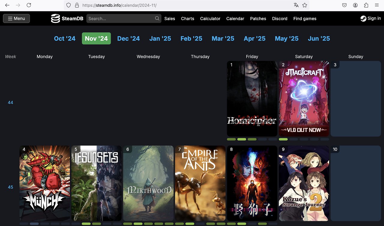Click the Friday column header
The image size is (384, 226).
[252, 56]
